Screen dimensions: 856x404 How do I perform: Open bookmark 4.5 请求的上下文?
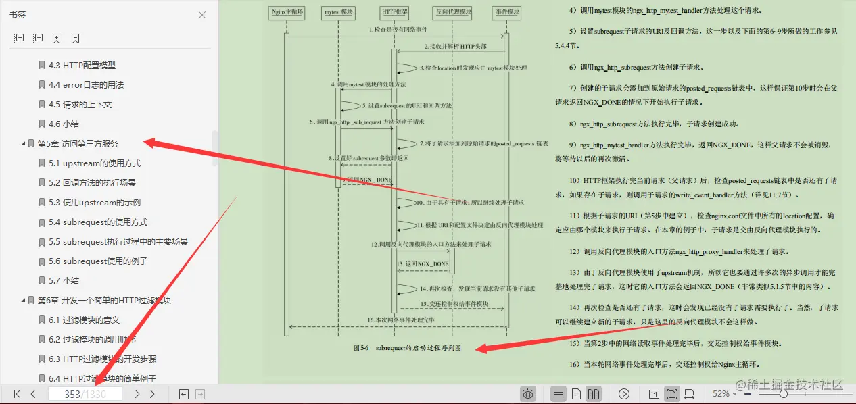pyautogui.click(x=80, y=104)
